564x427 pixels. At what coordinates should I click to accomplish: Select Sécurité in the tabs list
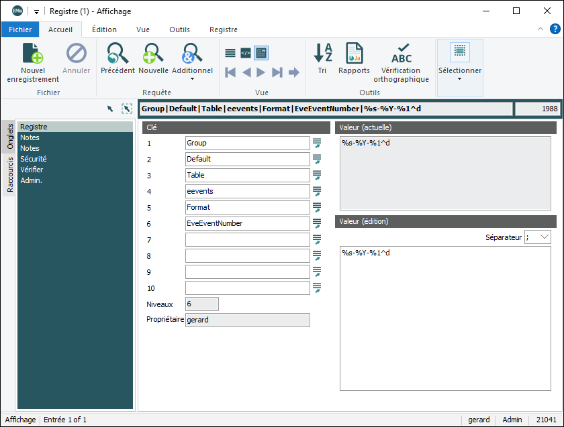(x=34, y=159)
